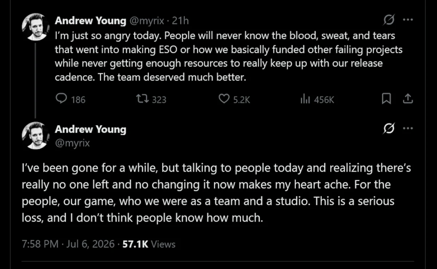
Task: Click the Grok icon on the first tweet
Action: tap(389, 21)
